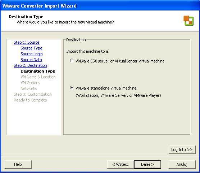Open Step 2: Destination link
The width and height of the screenshot is (200, 173).
pos(30,65)
